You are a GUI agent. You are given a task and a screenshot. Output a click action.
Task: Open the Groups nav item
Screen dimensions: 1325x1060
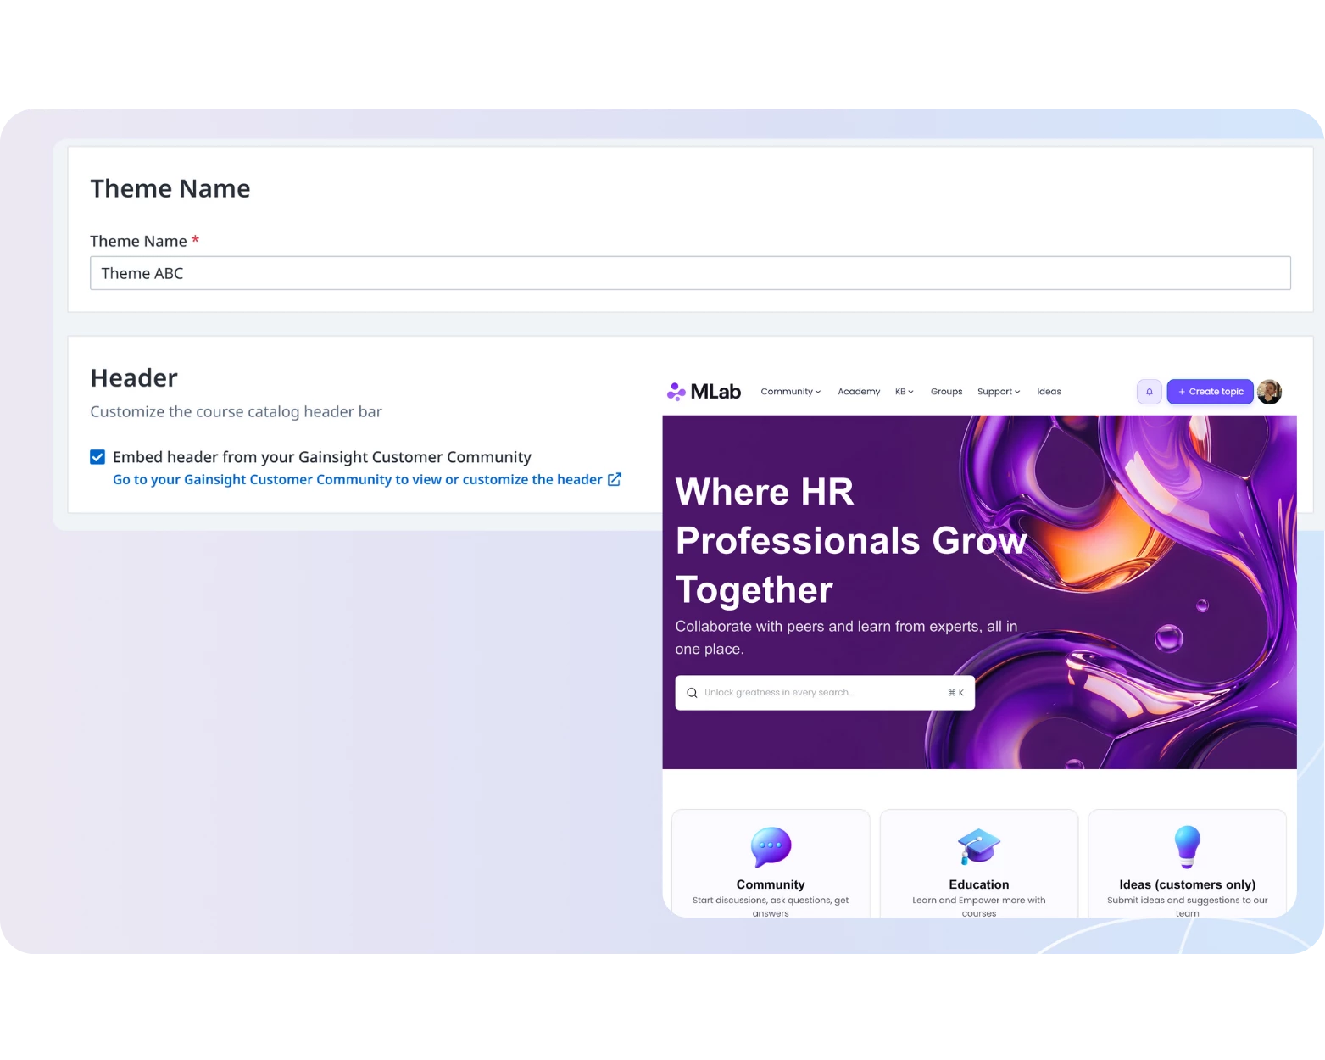pyautogui.click(x=946, y=392)
